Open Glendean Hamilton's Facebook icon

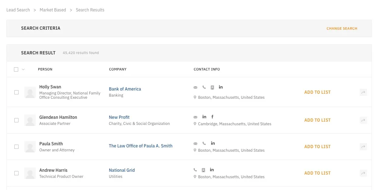click(x=212, y=117)
